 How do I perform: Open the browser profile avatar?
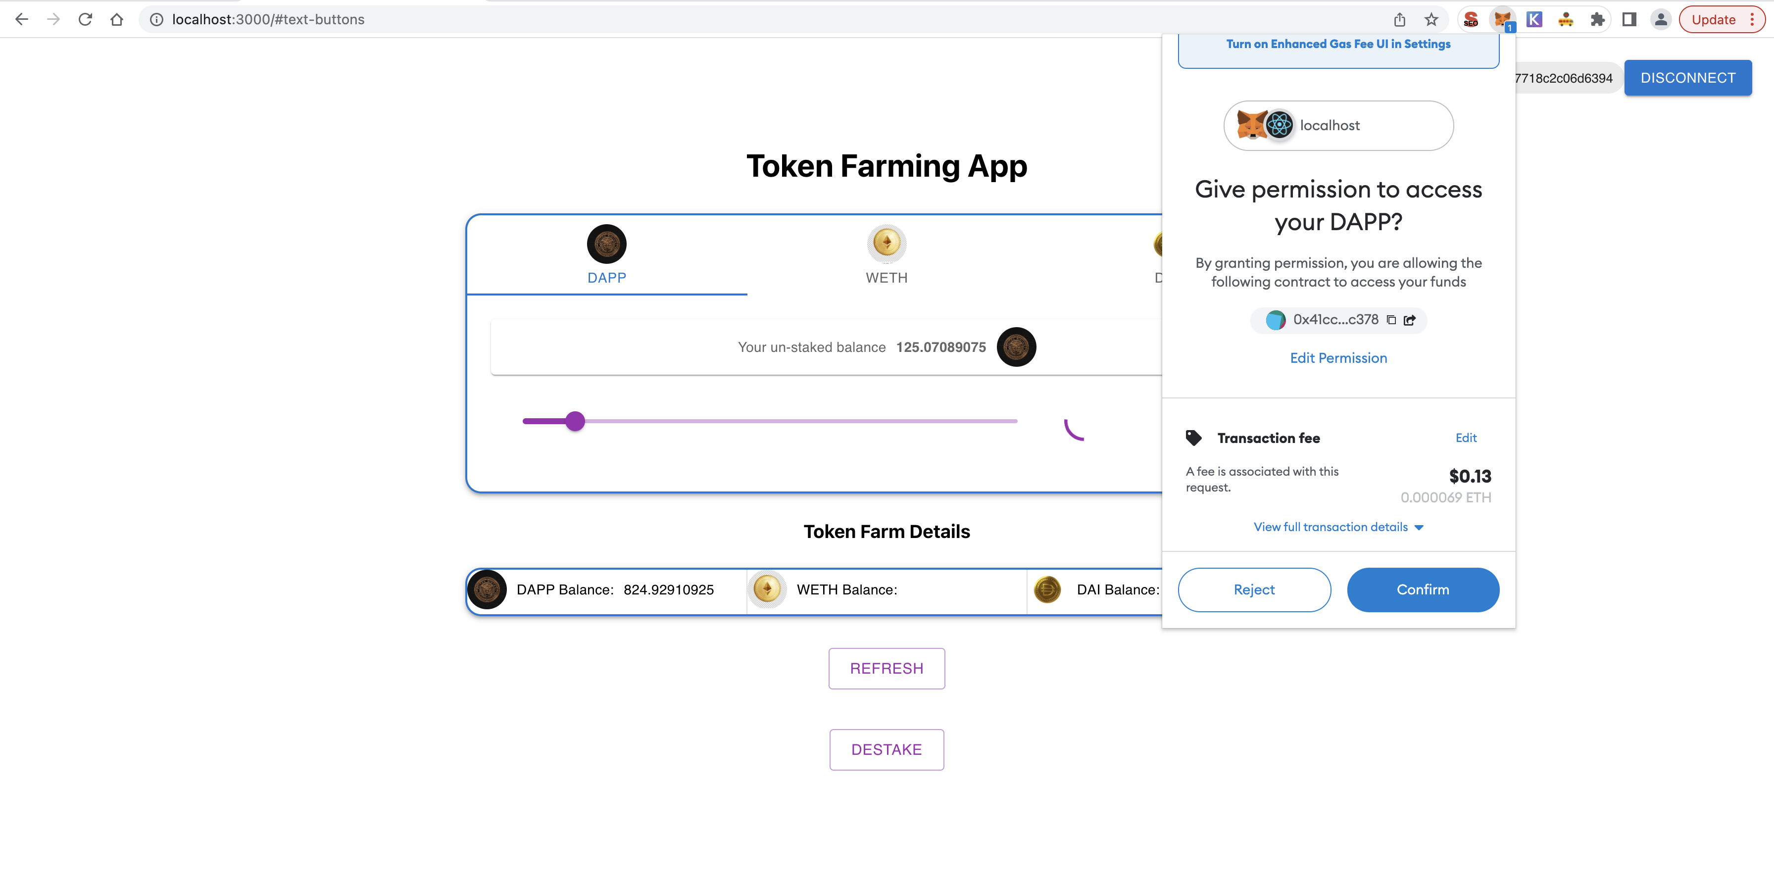[1660, 19]
